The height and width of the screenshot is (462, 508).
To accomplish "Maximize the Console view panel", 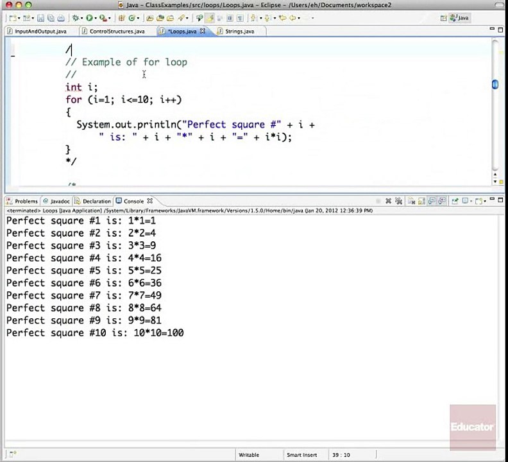I will point(500,200).
